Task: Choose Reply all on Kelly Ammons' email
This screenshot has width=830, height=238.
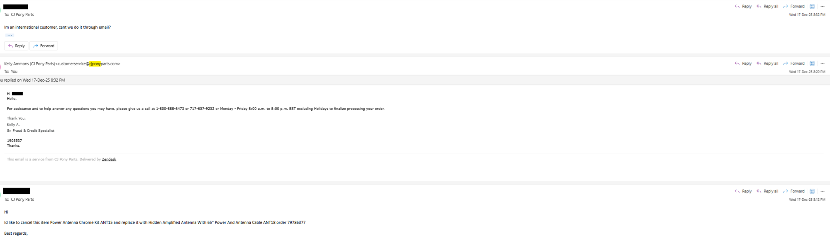Action: 767,63
